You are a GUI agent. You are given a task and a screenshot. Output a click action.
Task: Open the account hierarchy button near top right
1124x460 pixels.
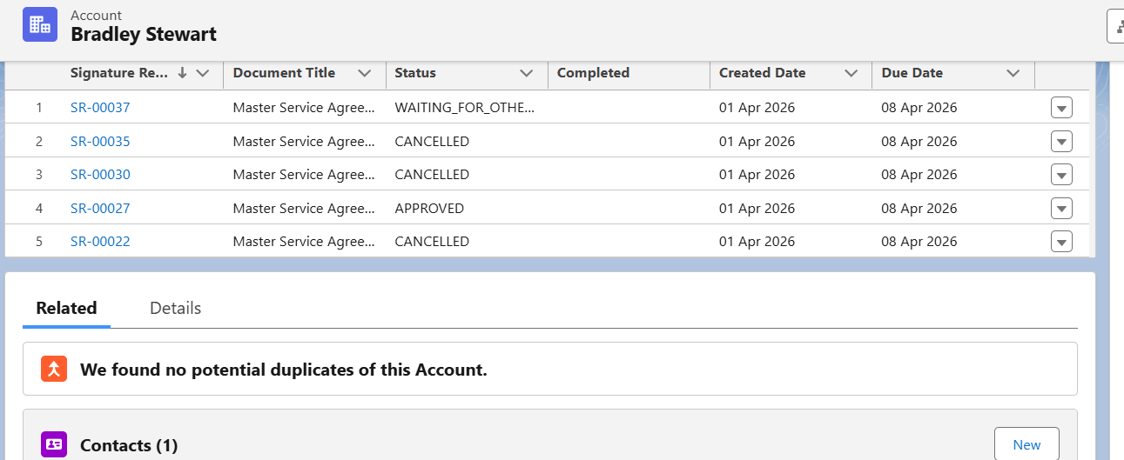[1116, 26]
